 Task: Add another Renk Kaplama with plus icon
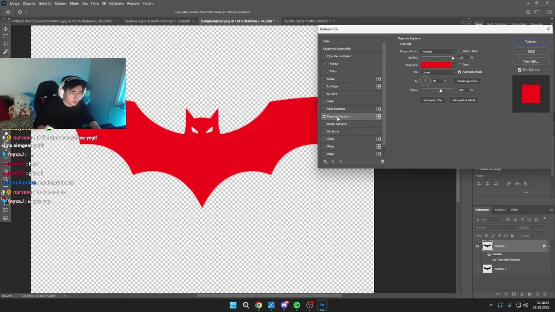tap(379, 109)
